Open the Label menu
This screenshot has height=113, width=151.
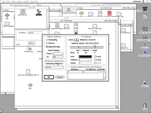[x=26, y=1]
